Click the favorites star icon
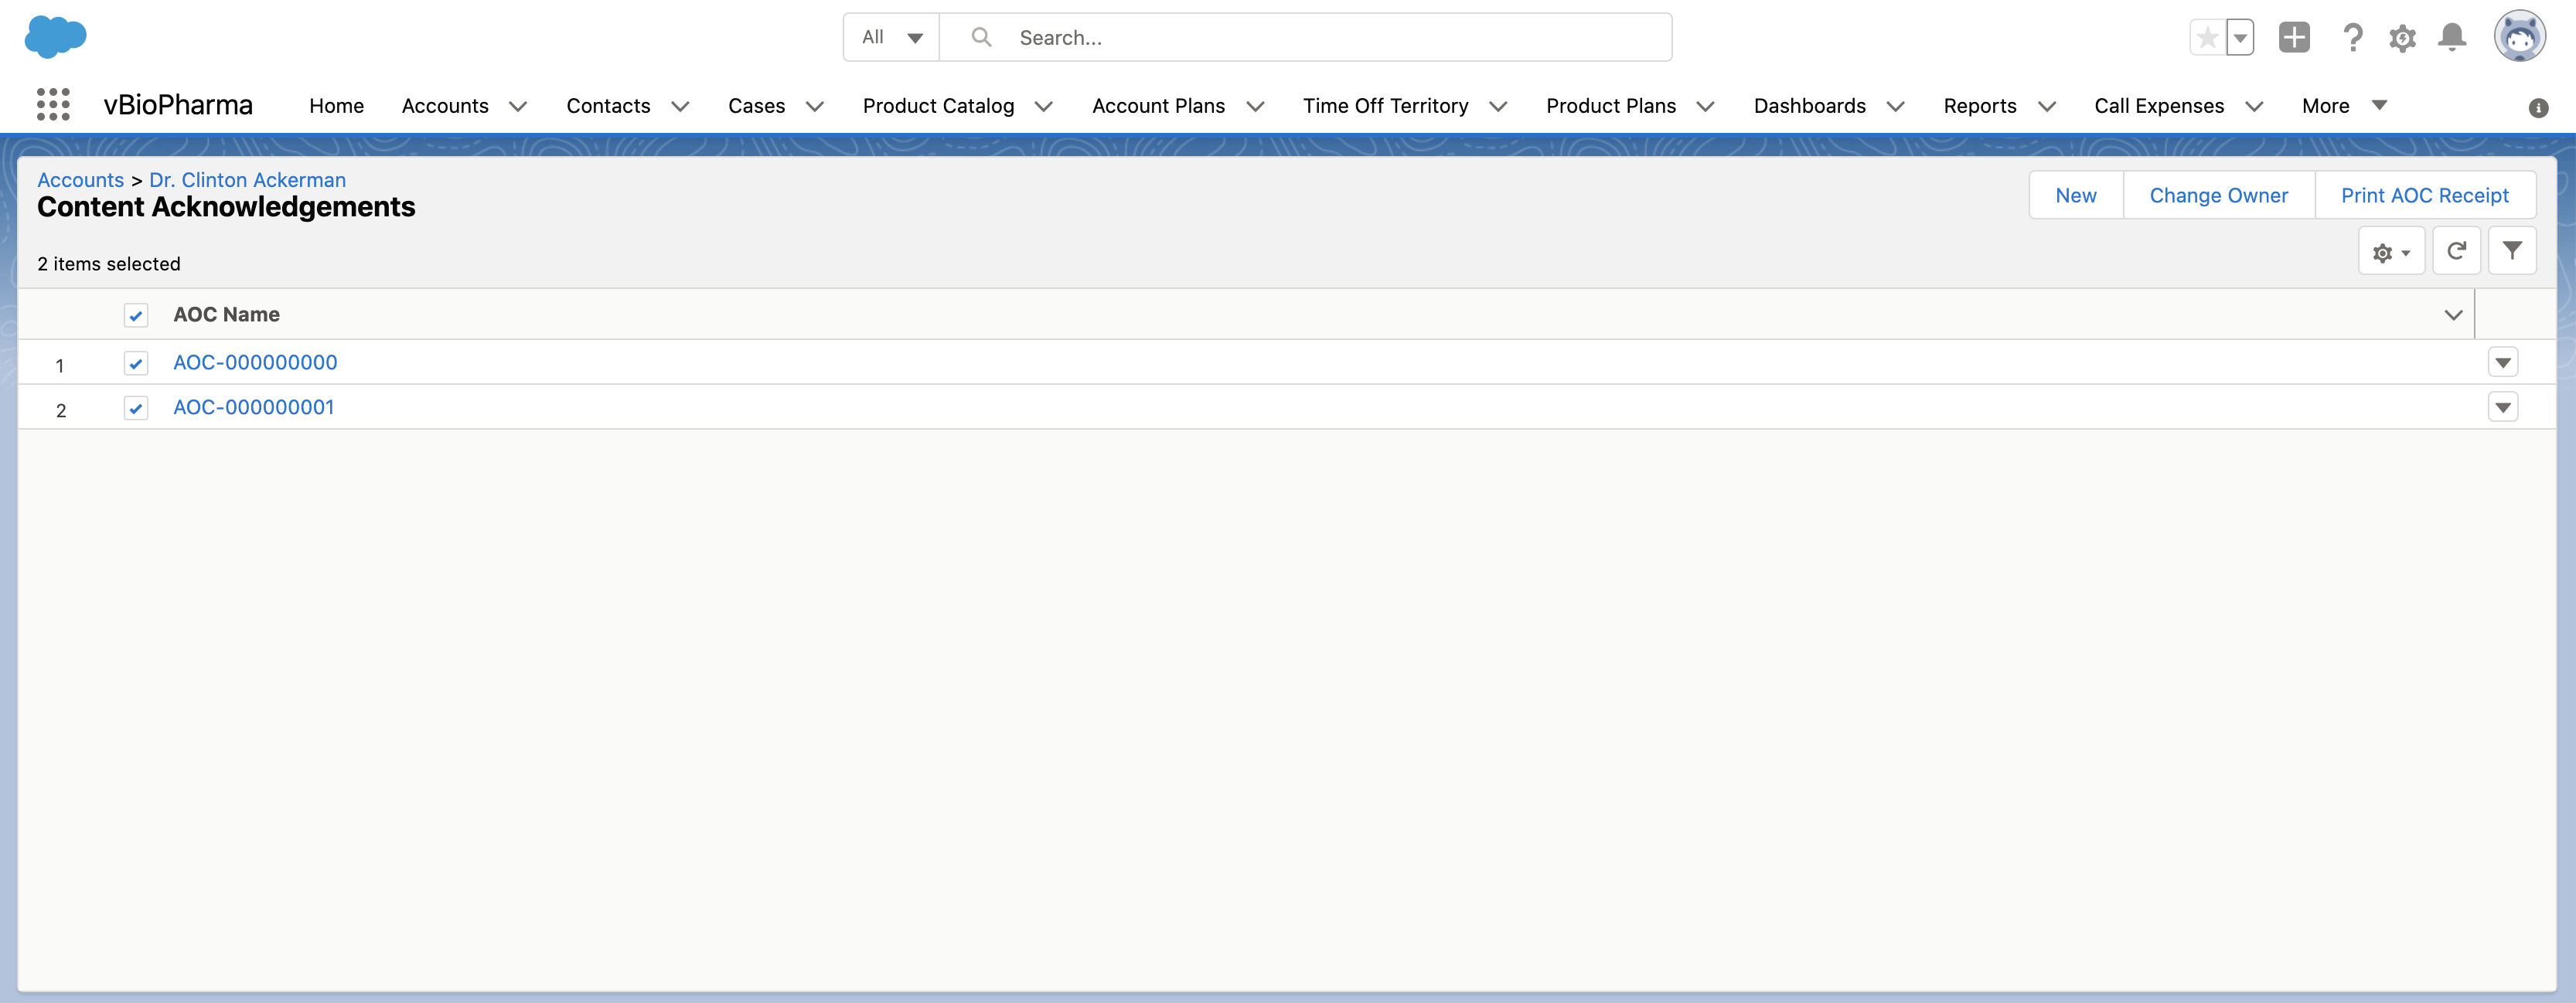 [2207, 38]
